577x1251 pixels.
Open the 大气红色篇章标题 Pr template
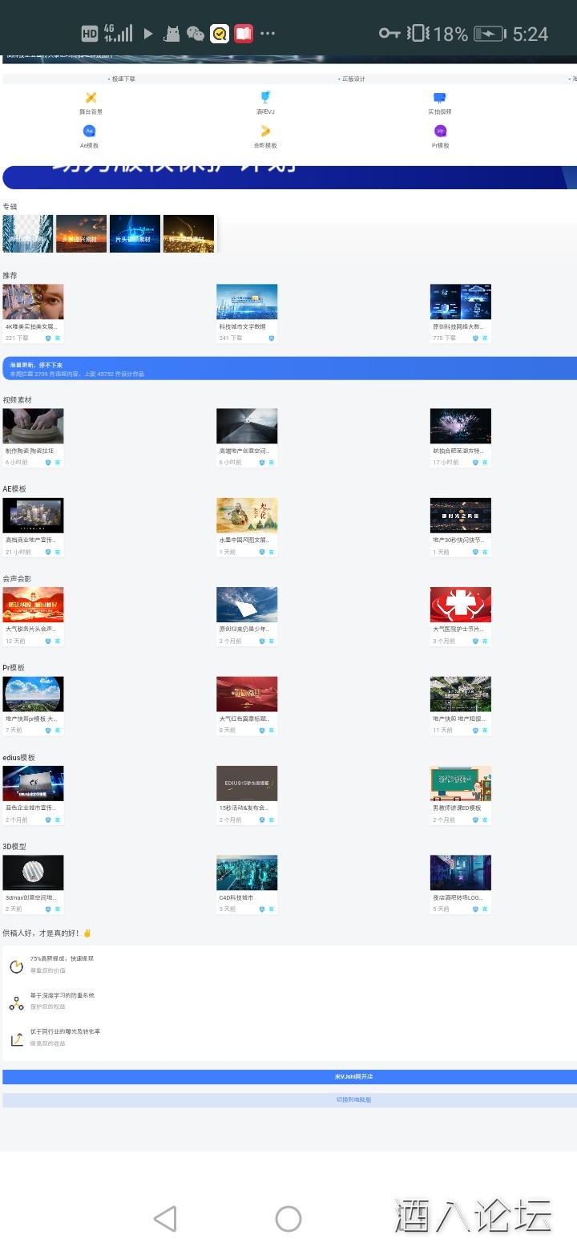point(247,694)
